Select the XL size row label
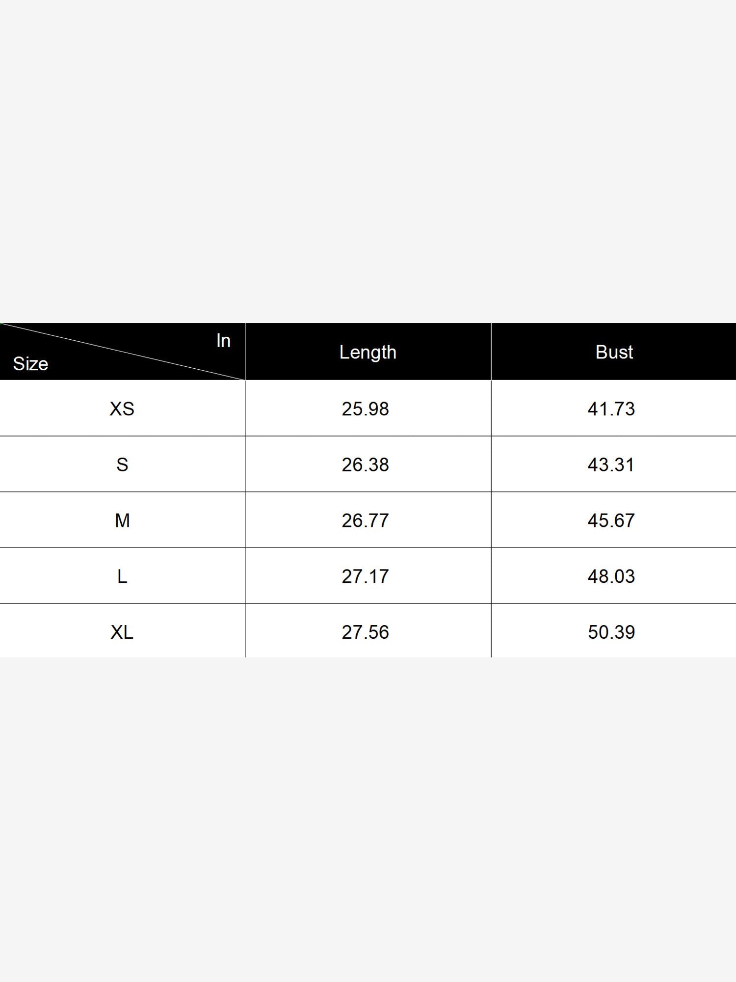The height and width of the screenshot is (982, 736). coord(122,632)
